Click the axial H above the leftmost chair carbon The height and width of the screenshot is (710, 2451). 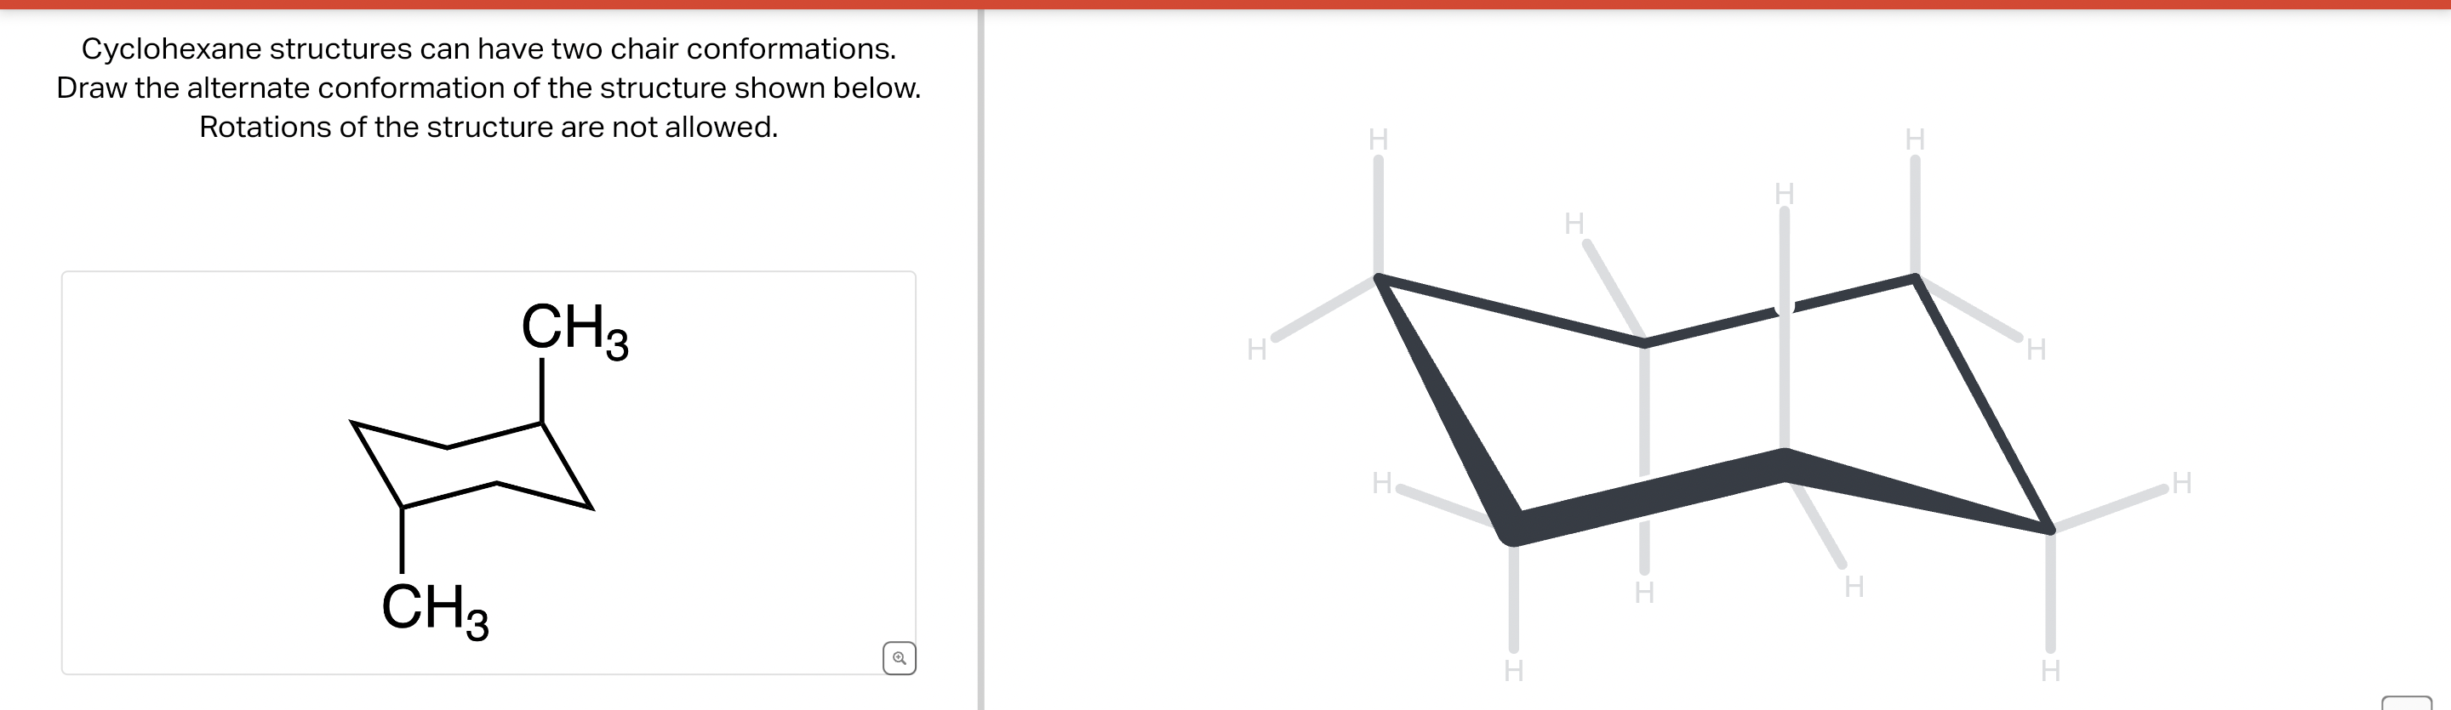tap(1377, 140)
